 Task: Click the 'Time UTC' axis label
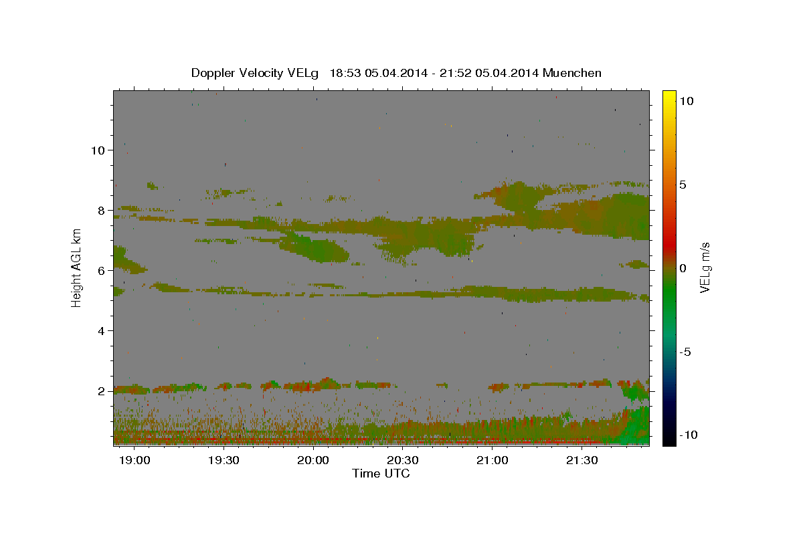381,473
